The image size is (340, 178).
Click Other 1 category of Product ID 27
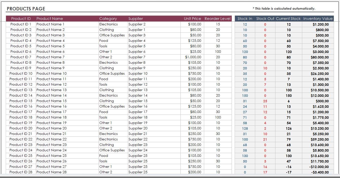coord(113,167)
